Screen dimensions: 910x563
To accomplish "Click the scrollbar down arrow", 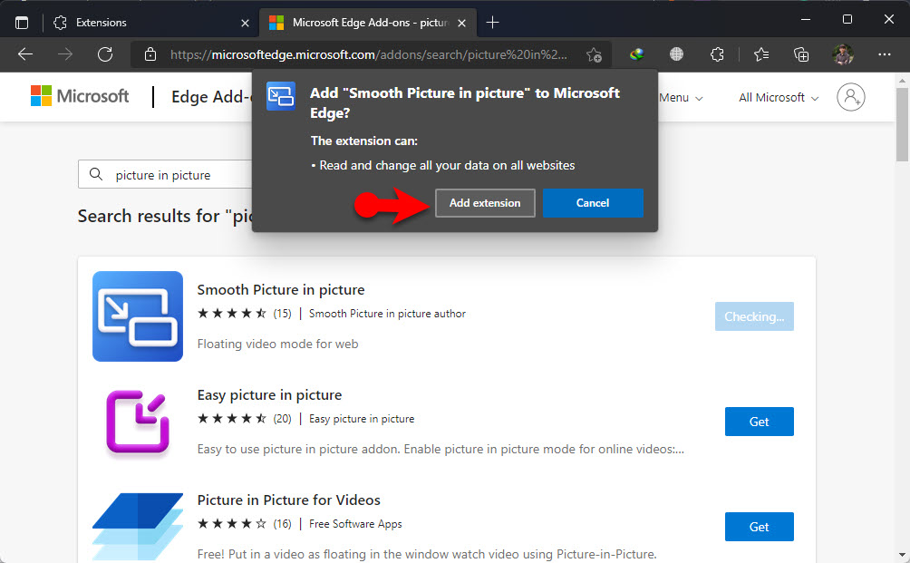I will [x=902, y=556].
